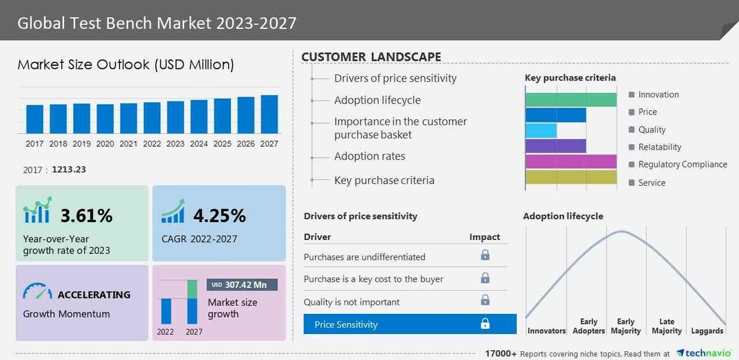Screen dimensions: 739x360
Task: Click the CAGR bar-arrow icon beside 4.25%
Action: click(x=173, y=210)
